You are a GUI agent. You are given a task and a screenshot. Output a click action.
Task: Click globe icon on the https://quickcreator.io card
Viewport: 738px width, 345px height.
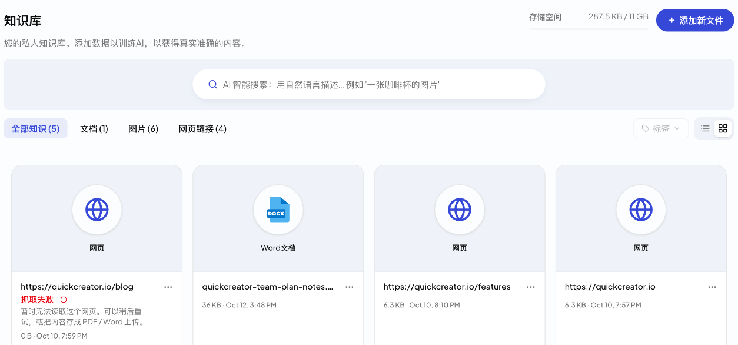point(641,210)
